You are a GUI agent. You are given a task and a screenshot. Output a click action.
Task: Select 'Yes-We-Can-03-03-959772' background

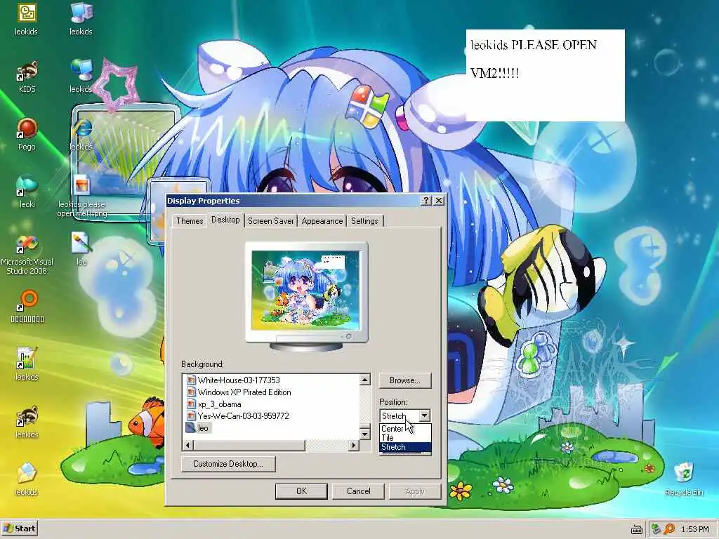(243, 415)
